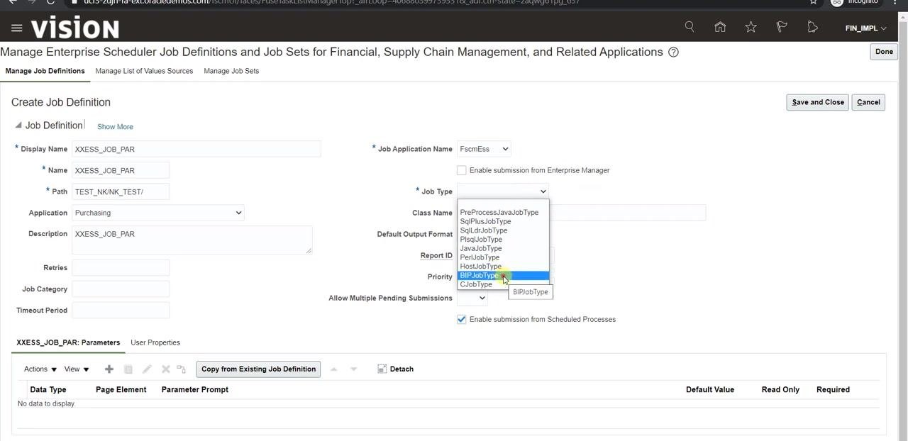Switch to Manage Job Sets tab

(231, 71)
